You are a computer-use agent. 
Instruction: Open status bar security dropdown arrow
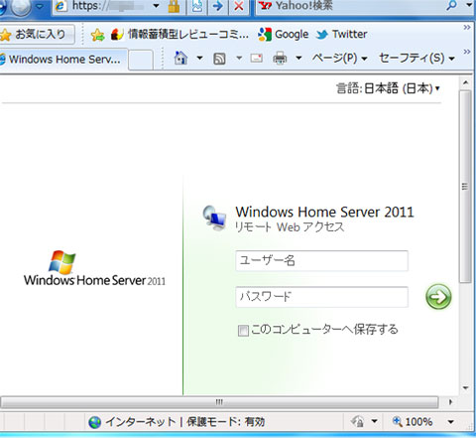374,421
